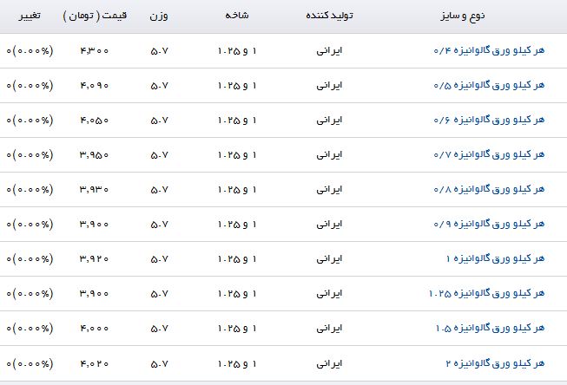The height and width of the screenshot is (385, 567).
Task: Click ایرانی in the گالوانیزه ۰/۴ row
Action: click(x=329, y=50)
